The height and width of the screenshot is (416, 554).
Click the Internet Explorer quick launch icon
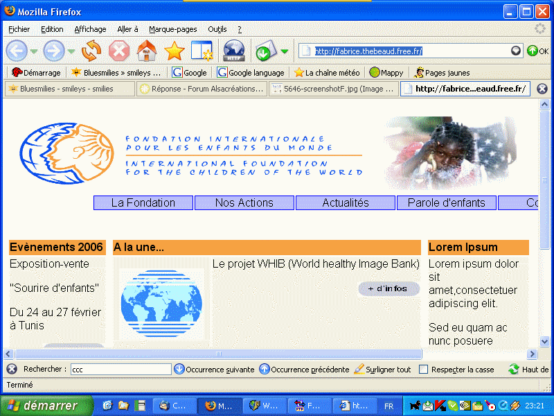(x=107, y=406)
